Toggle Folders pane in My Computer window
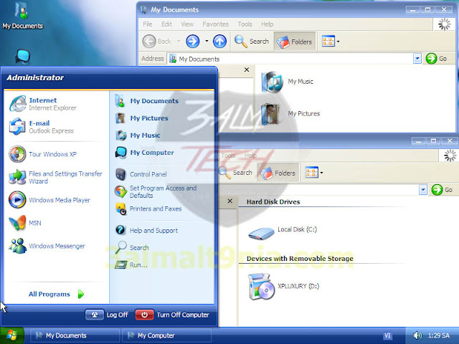 [x=278, y=173]
